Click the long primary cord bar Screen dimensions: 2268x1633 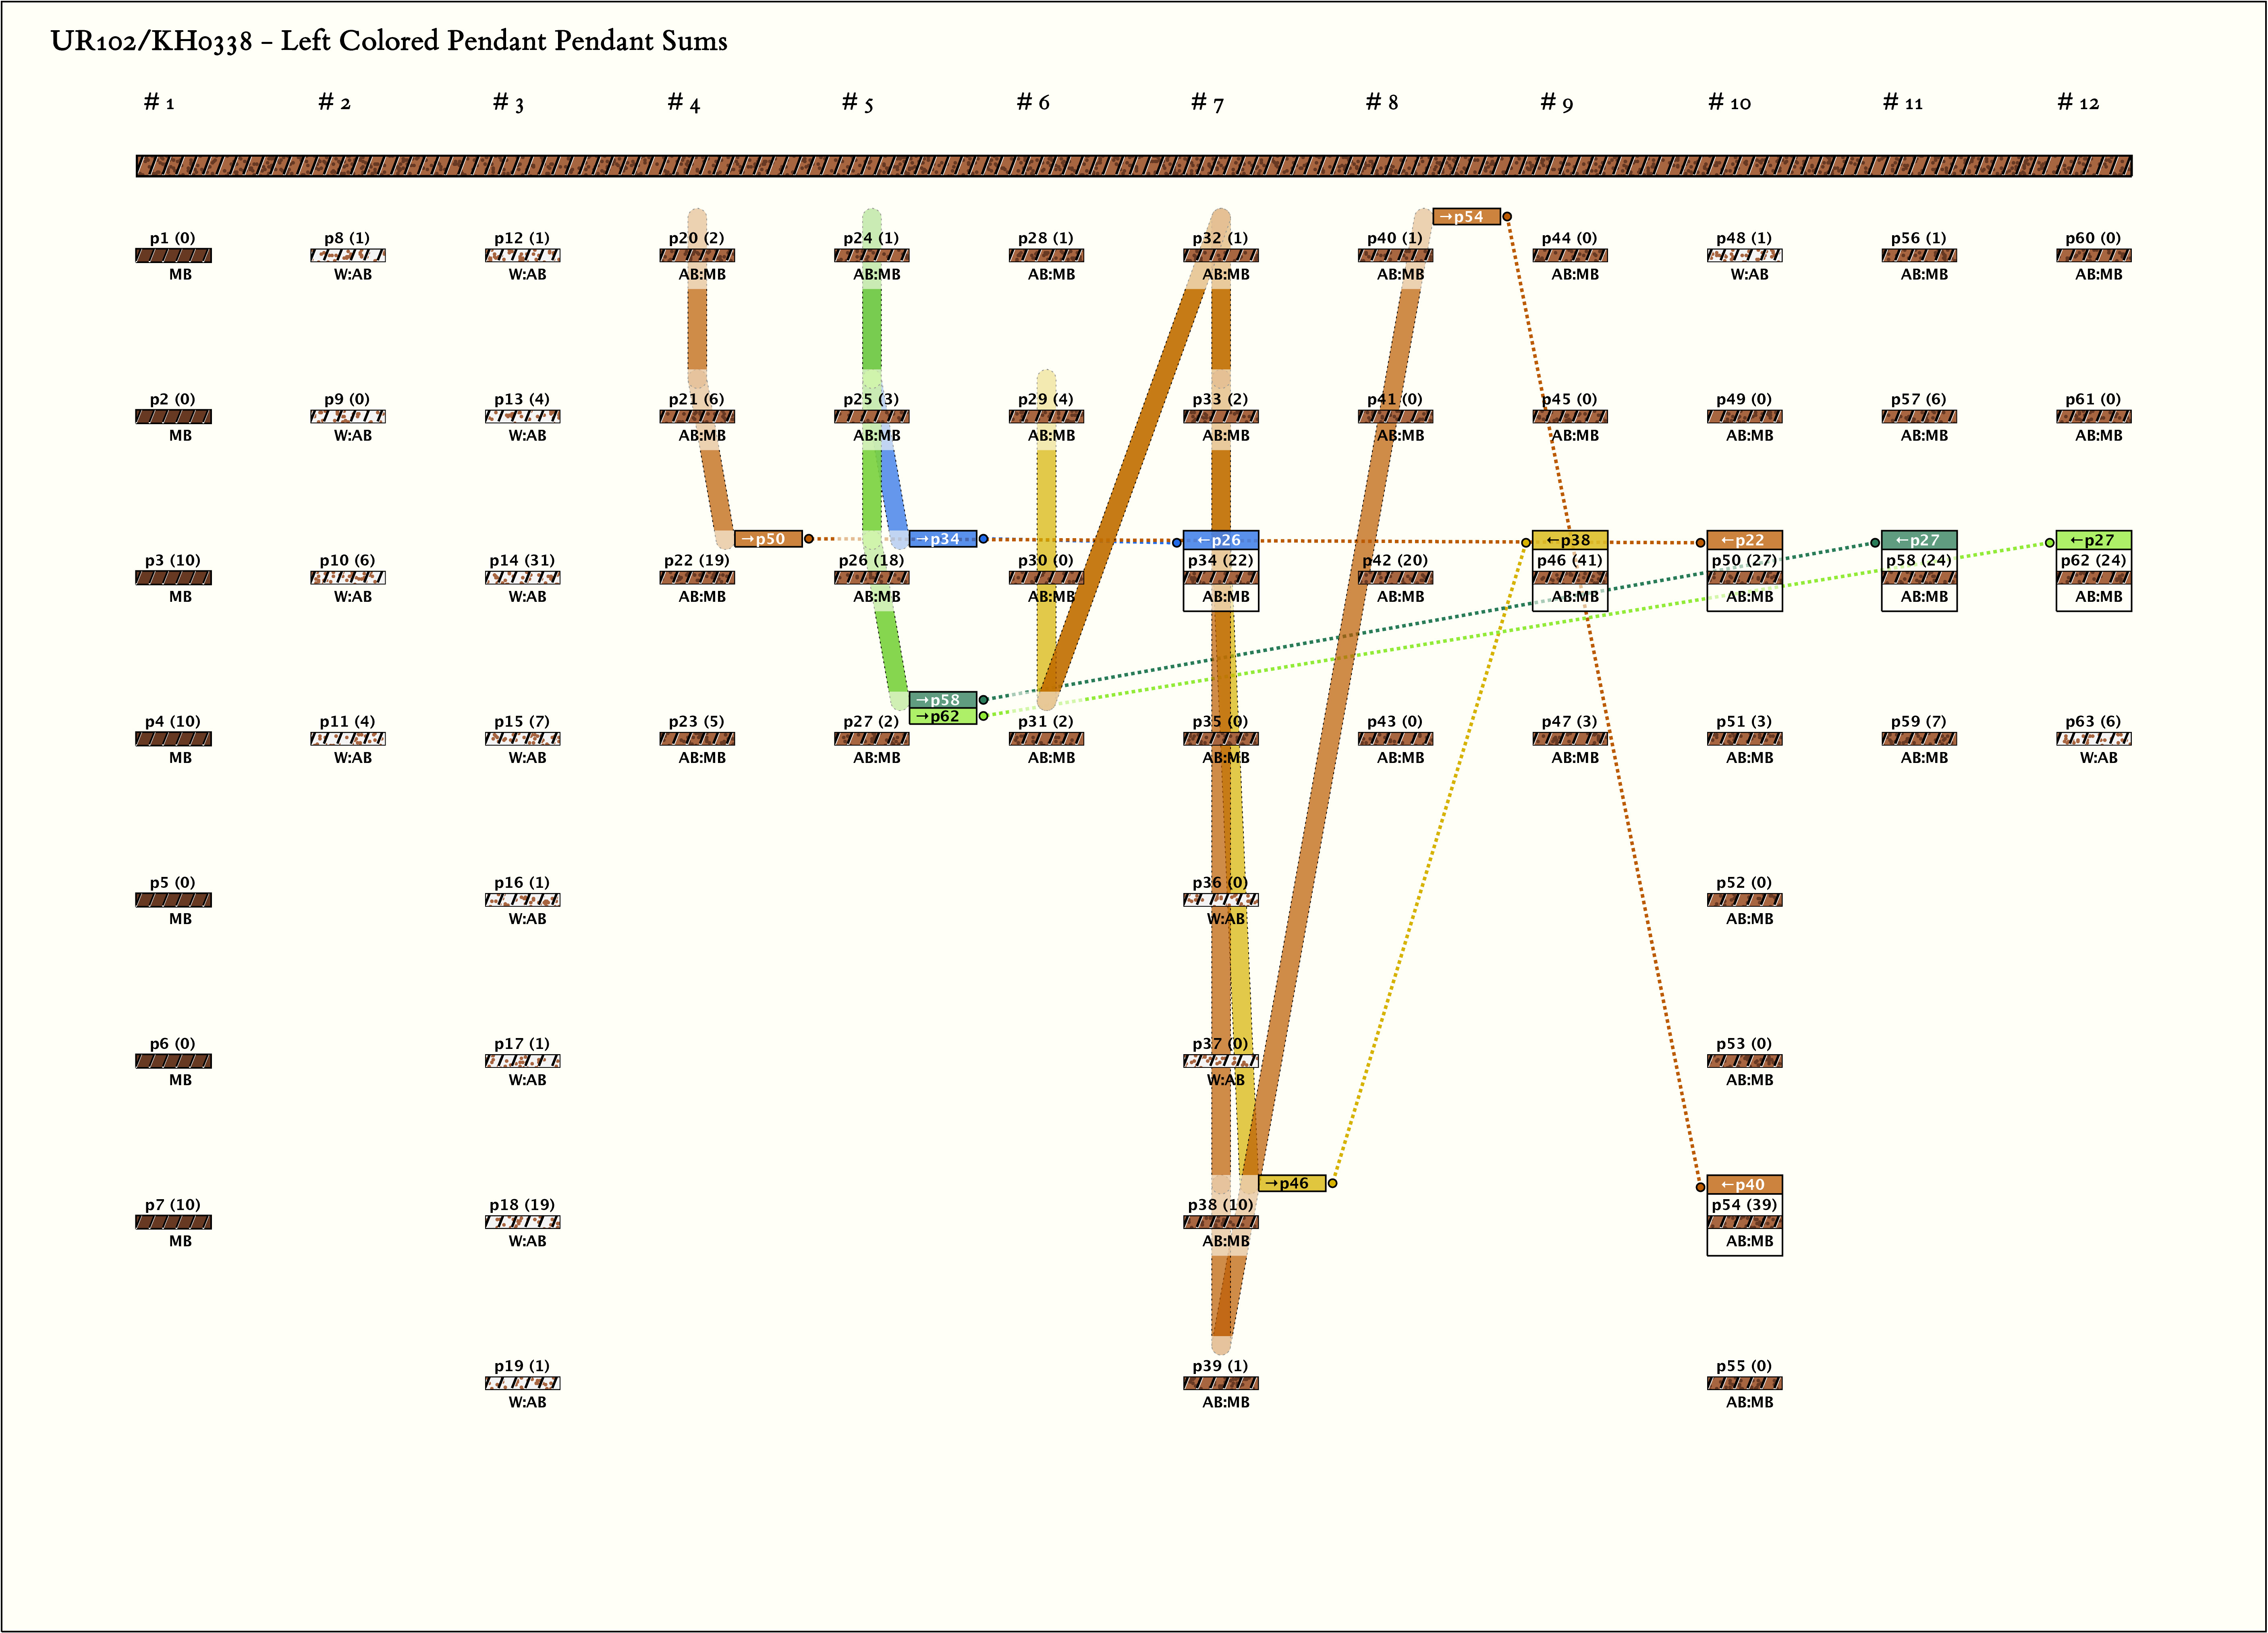[1133, 165]
